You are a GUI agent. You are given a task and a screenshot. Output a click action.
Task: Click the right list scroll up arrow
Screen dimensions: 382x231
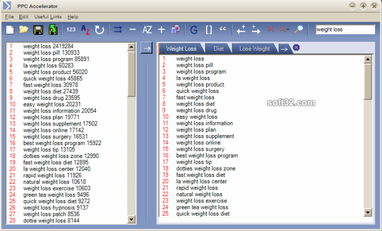(368, 59)
